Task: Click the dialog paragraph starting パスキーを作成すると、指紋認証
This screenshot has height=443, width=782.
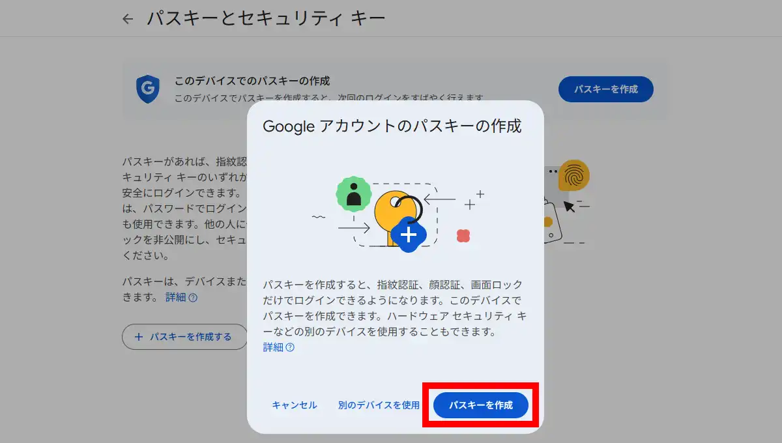Action: pyautogui.click(x=395, y=309)
